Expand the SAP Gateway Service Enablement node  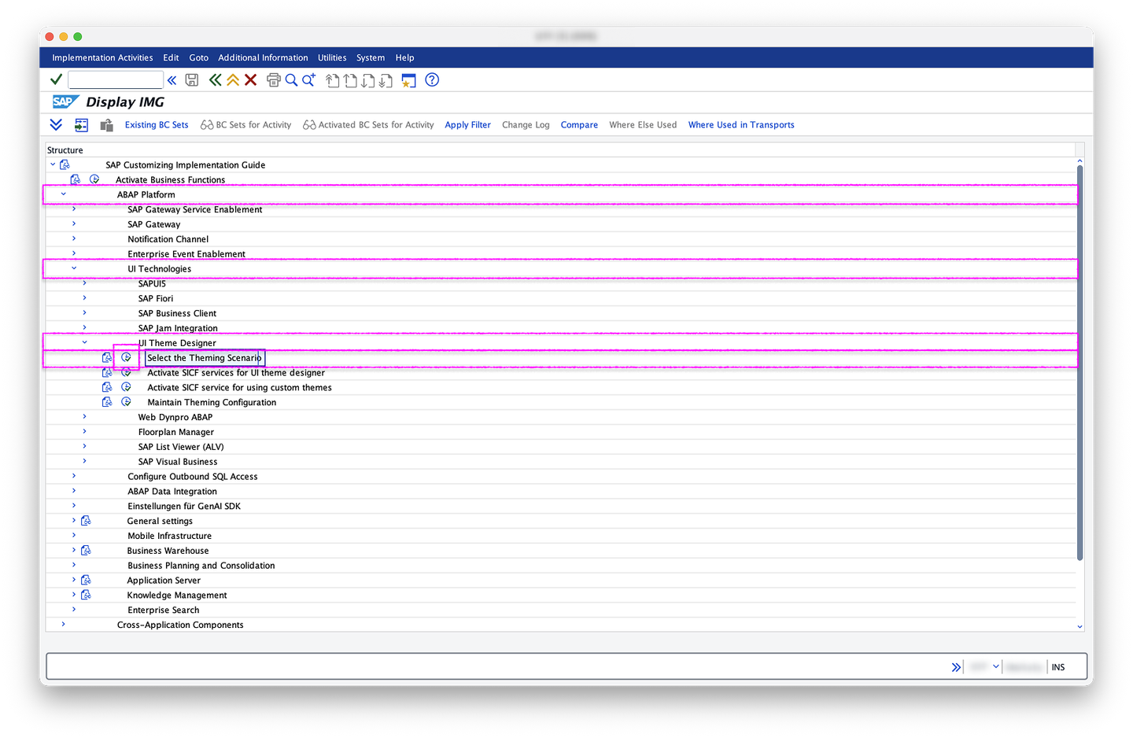(74, 209)
